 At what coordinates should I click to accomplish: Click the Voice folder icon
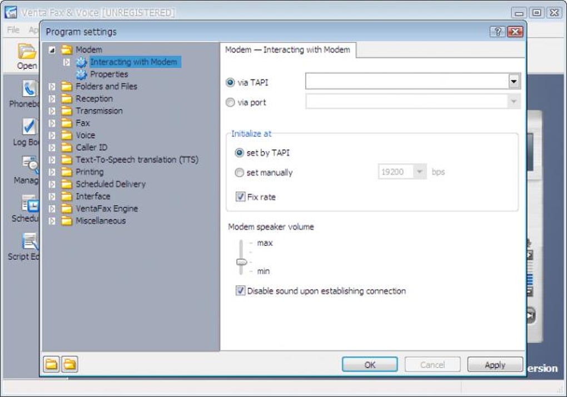point(67,135)
